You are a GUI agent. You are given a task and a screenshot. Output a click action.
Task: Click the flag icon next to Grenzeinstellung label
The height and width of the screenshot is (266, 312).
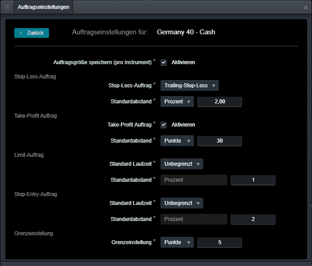coord(155,241)
